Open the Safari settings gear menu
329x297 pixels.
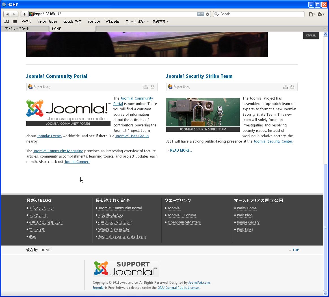click(321, 14)
